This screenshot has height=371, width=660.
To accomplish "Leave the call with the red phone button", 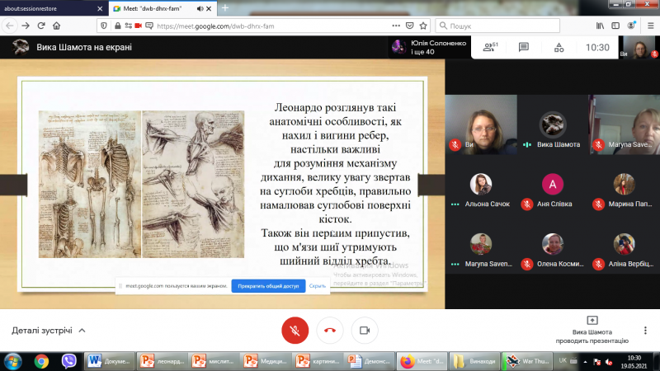I will (329, 331).
